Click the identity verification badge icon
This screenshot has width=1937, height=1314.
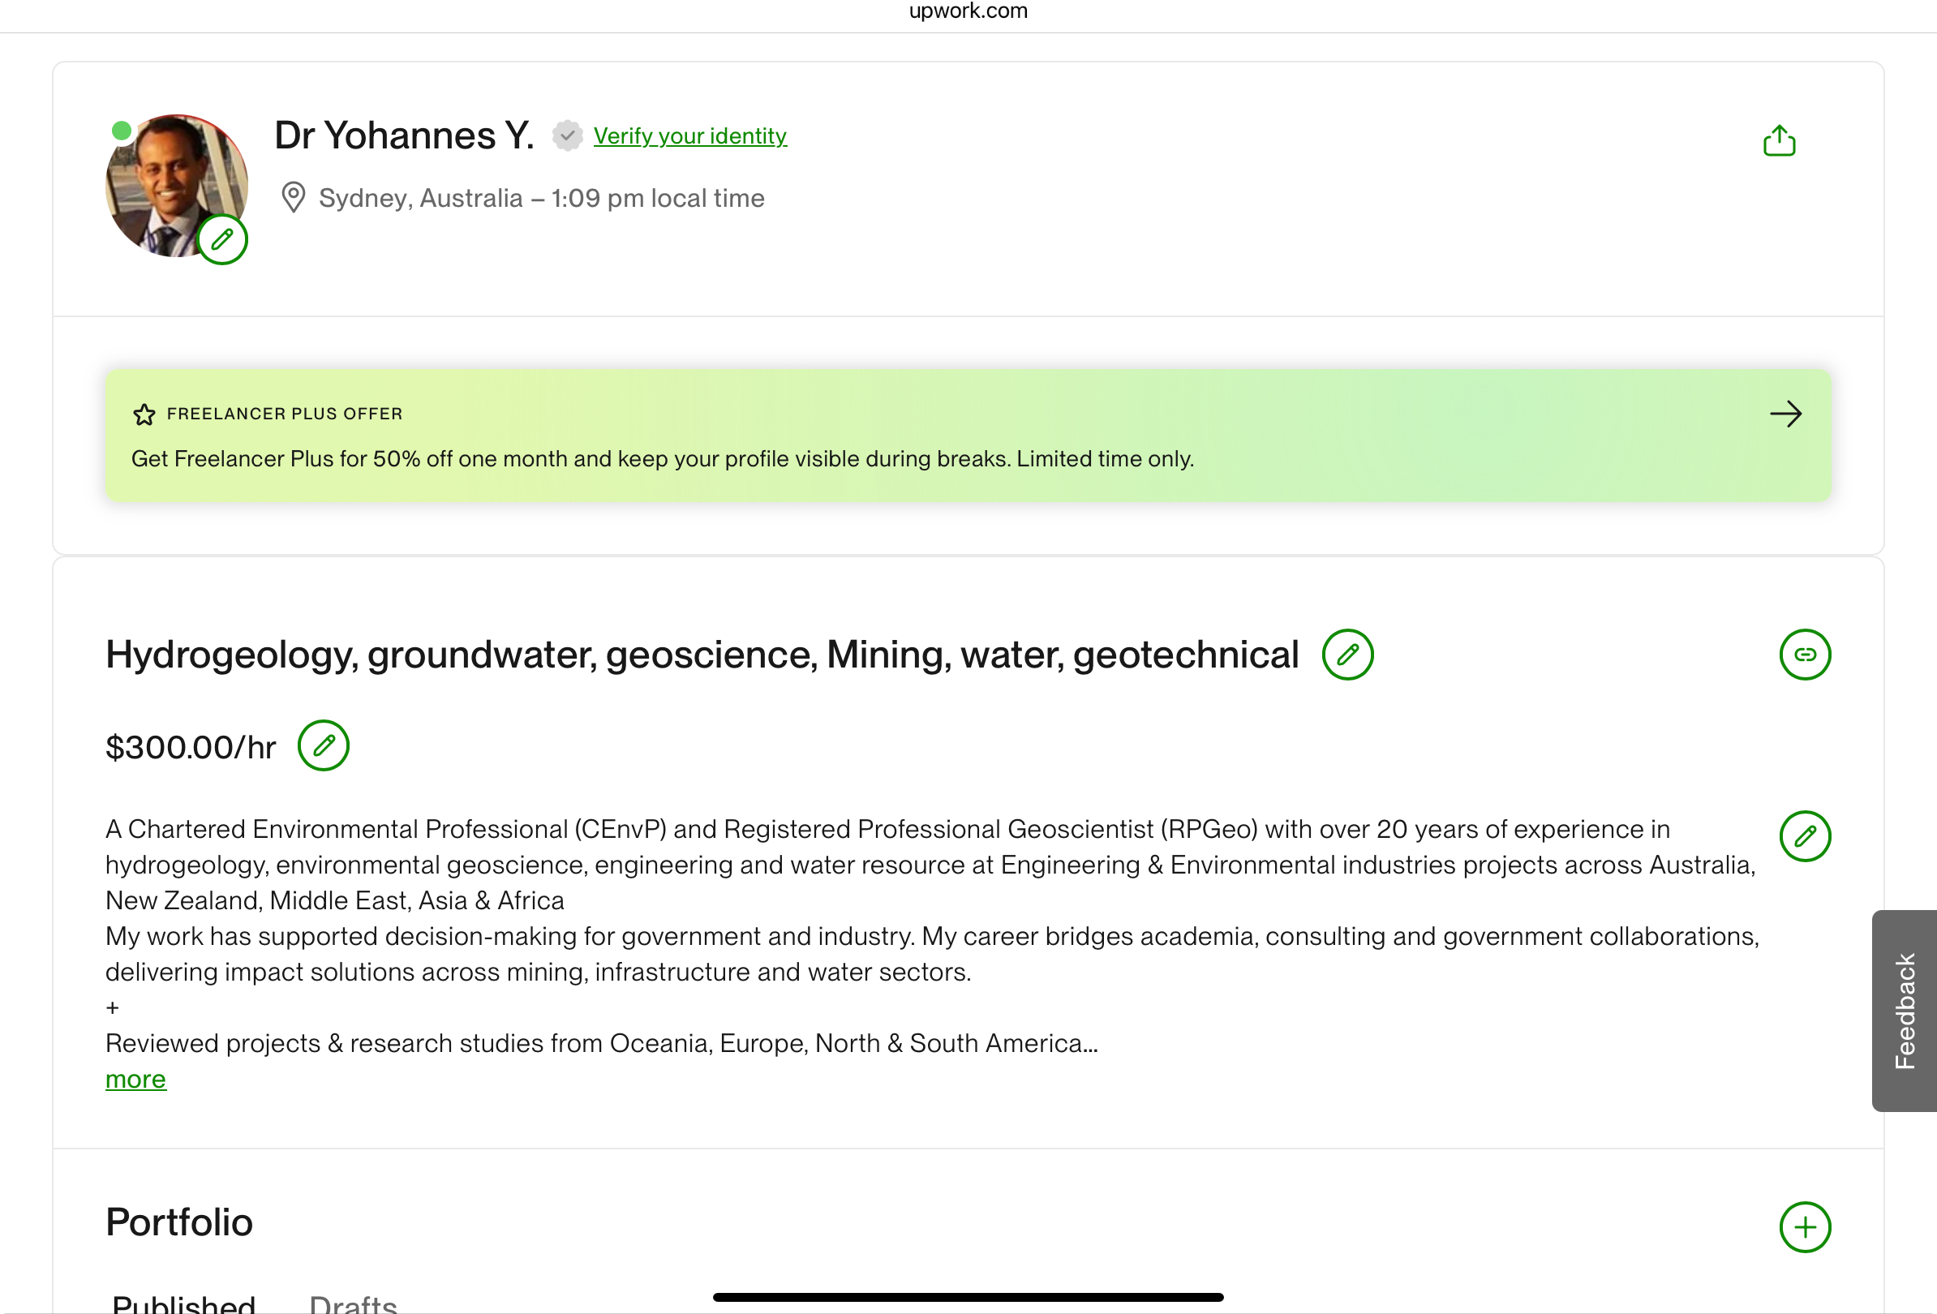click(568, 135)
